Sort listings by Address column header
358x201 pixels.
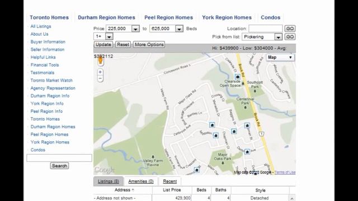pyautogui.click(x=123, y=190)
